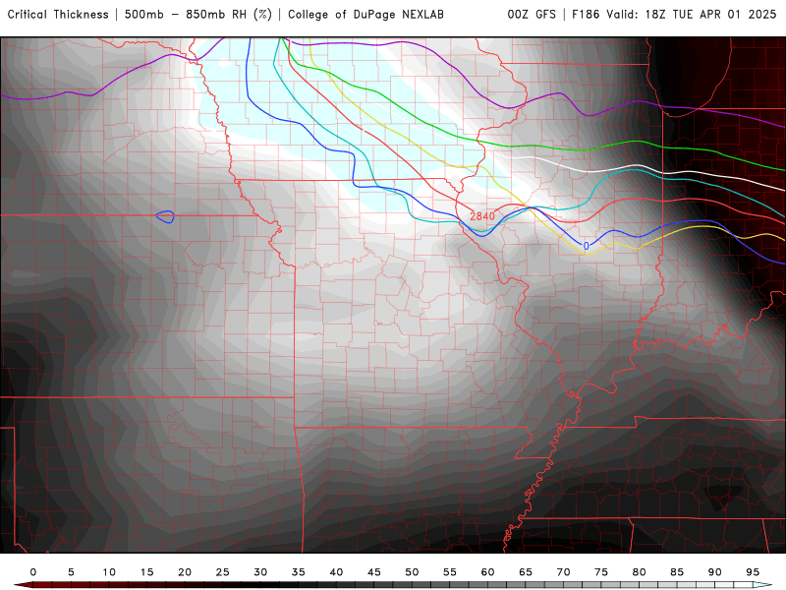Click the "75" value on the color scale
This screenshot has width=786, height=590.
(x=601, y=572)
